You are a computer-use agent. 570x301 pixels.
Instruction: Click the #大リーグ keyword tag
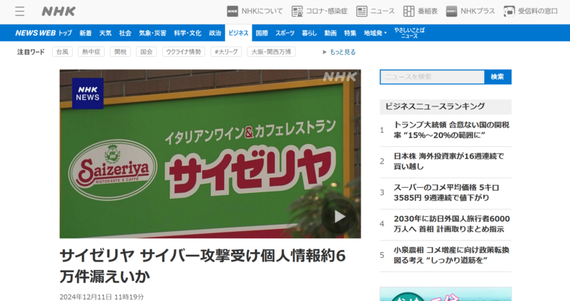226,52
